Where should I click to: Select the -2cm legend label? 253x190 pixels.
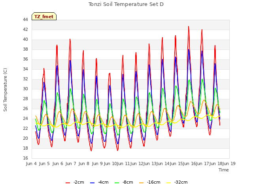point(79,182)
